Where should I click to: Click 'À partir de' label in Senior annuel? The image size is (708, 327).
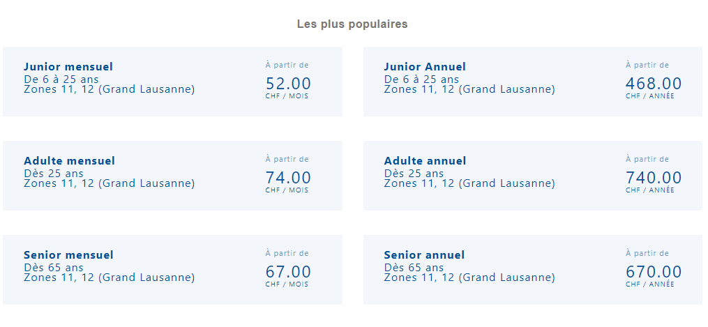click(647, 254)
